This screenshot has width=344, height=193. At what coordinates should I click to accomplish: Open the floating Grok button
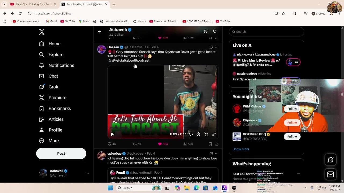coord(331,160)
